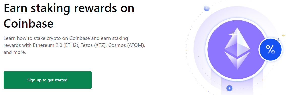The width and height of the screenshot is (287, 95).
Task: Click the and more. text
Action: [x=15, y=52]
